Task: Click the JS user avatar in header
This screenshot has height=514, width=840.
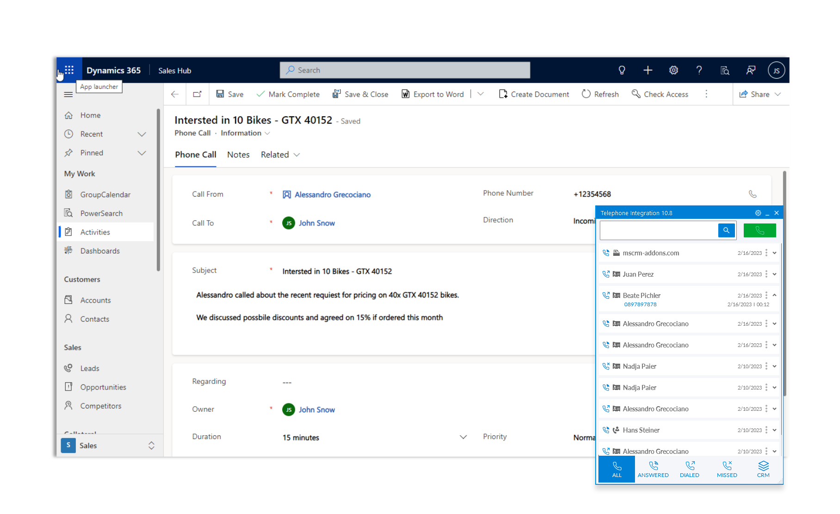Action: (776, 70)
